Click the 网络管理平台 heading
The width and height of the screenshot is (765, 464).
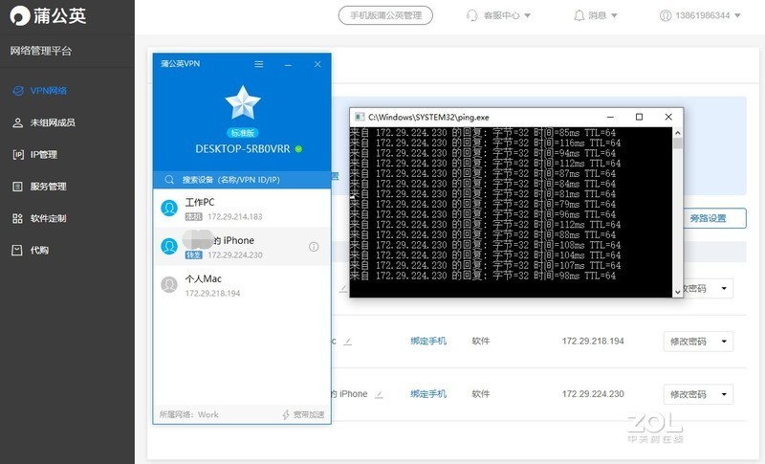point(41,51)
